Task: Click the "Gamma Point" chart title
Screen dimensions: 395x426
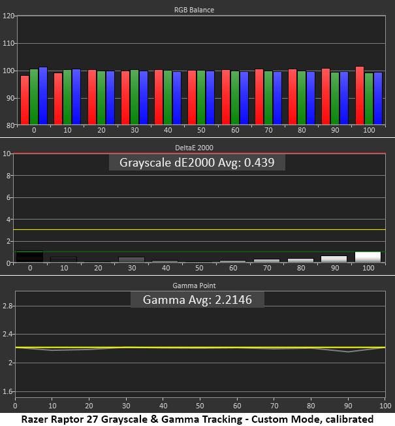Action: (x=194, y=286)
